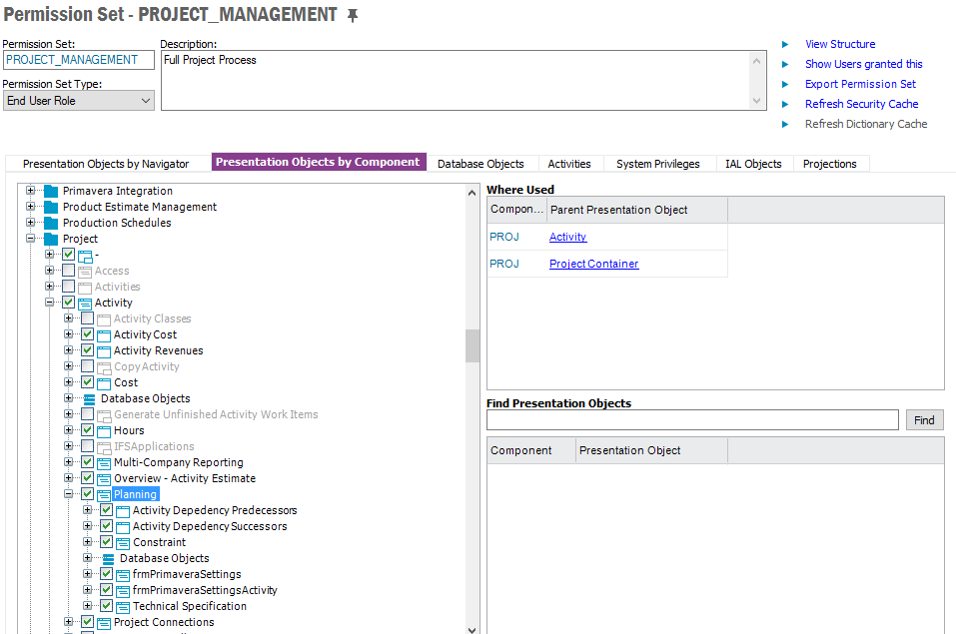This screenshot has width=956, height=634.
Task: Click the Project folder icon in the tree
Action: [50, 239]
